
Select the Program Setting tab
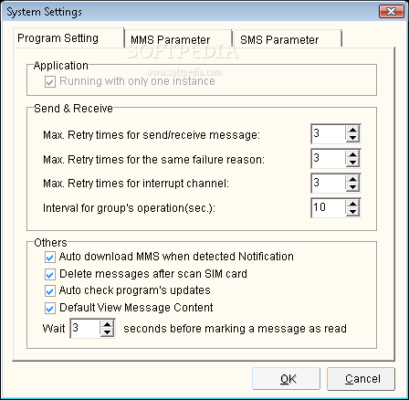[x=68, y=37]
